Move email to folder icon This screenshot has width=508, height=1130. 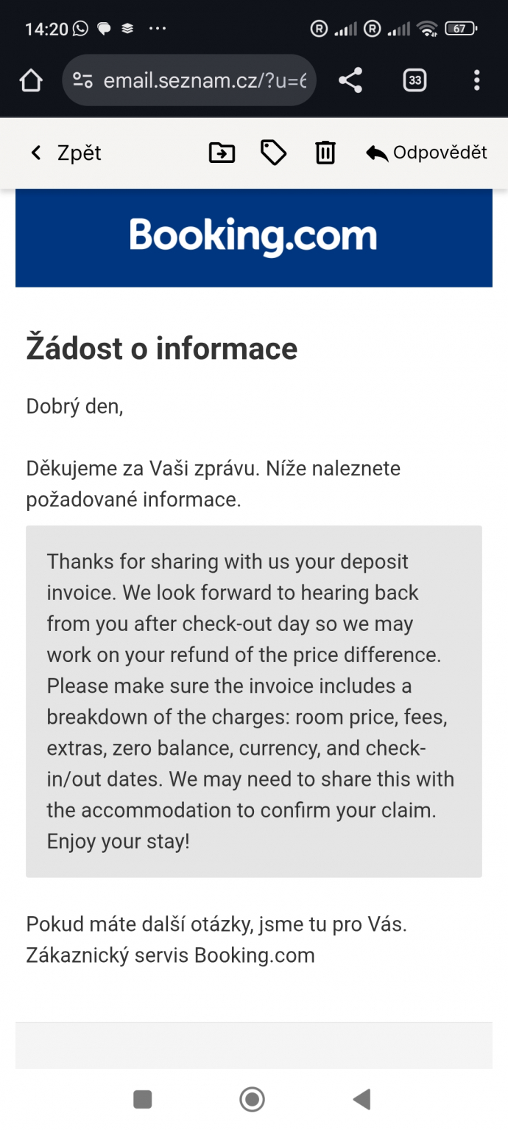click(x=222, y=153)
